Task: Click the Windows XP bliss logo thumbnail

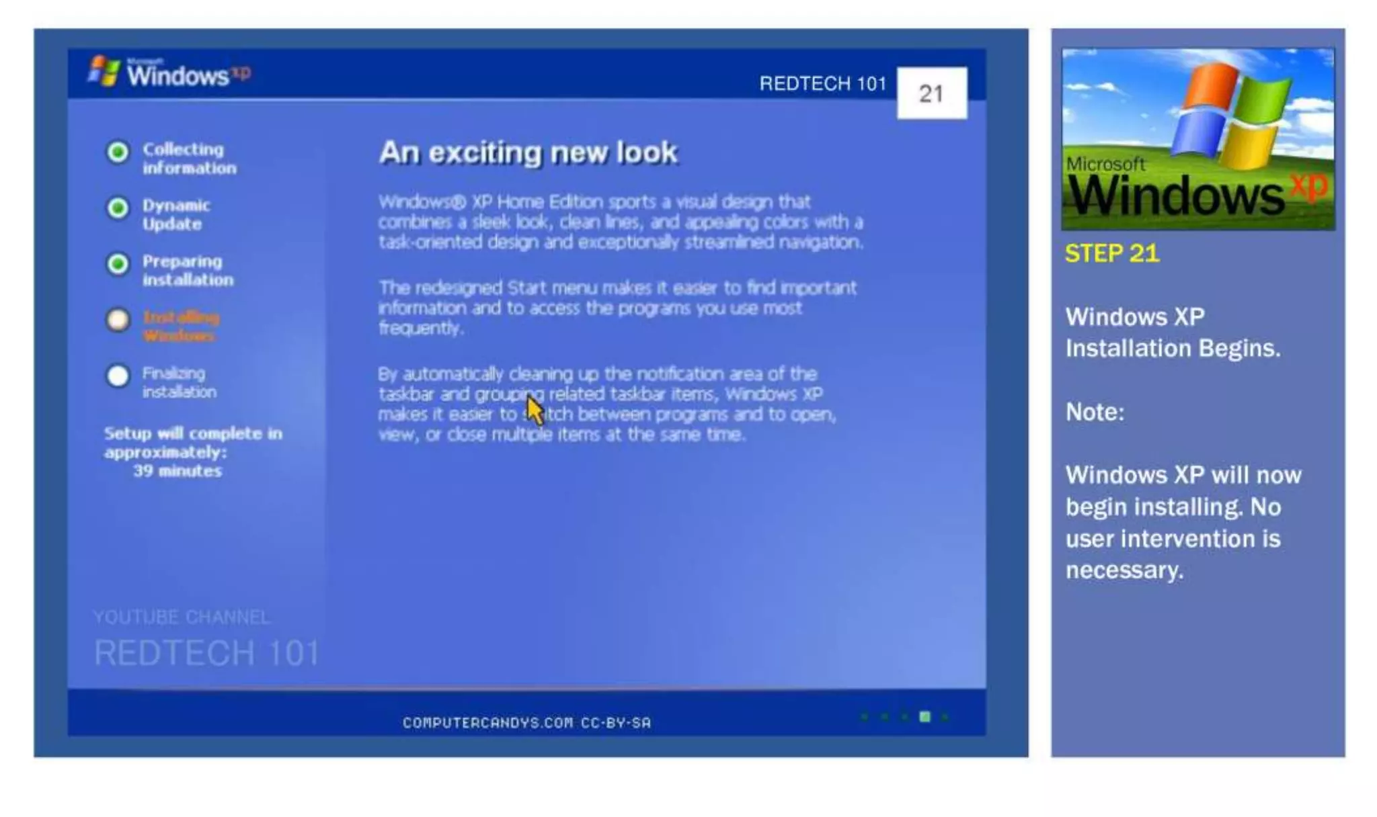Action: (x=1198, y=139)
